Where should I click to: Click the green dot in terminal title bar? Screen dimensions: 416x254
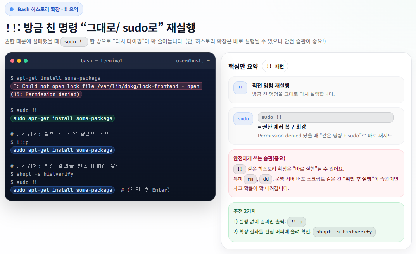tap(26, 61)
